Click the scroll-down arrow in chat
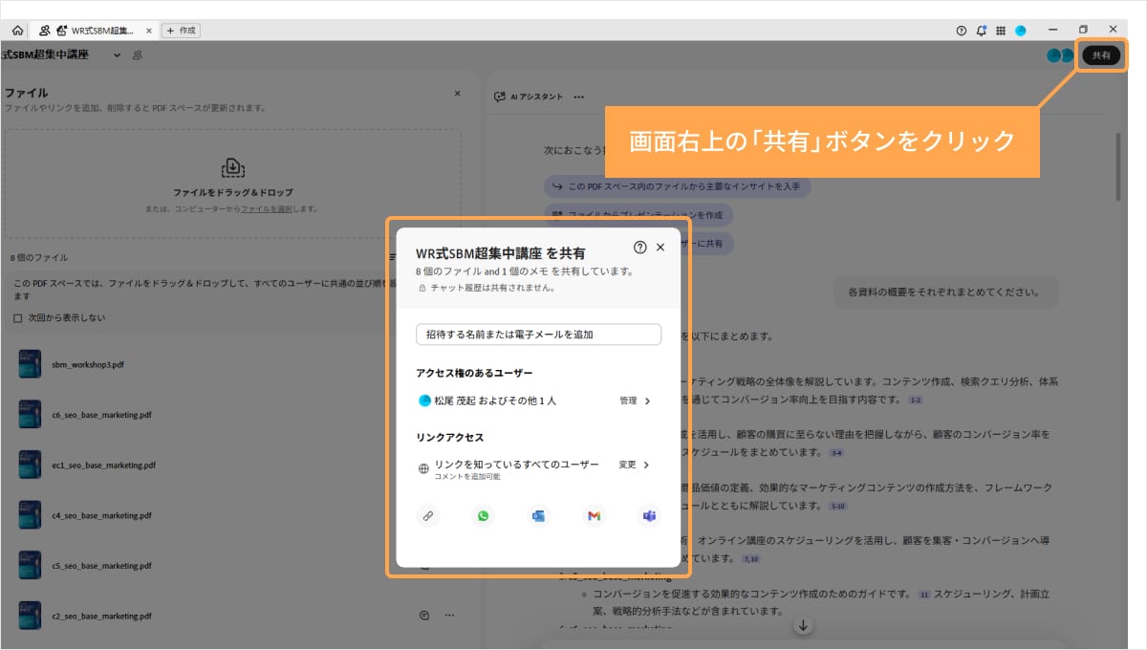Viewport: 1147px width, 650px height. (x=804, y=625)
